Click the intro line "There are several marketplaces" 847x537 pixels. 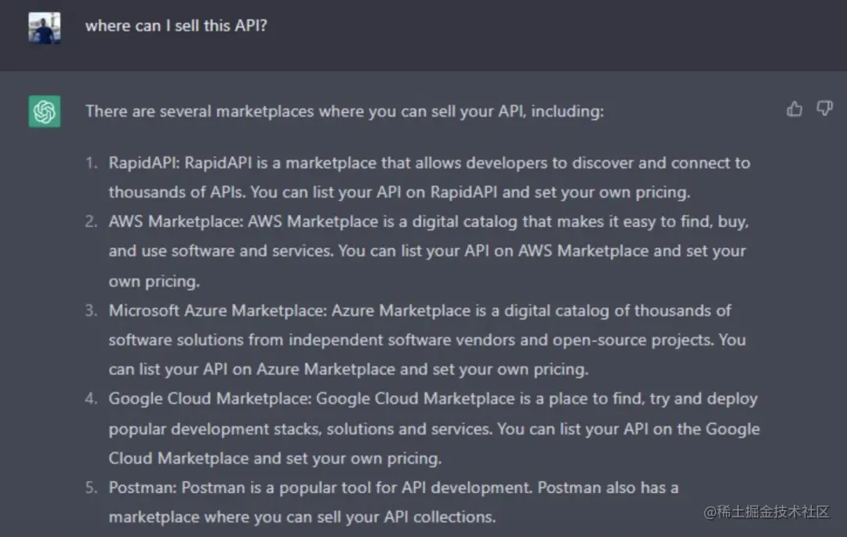[x=344, y=111]
